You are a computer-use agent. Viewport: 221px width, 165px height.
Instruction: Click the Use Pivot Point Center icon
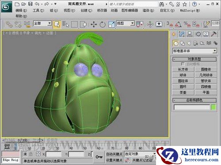[140, 24]
